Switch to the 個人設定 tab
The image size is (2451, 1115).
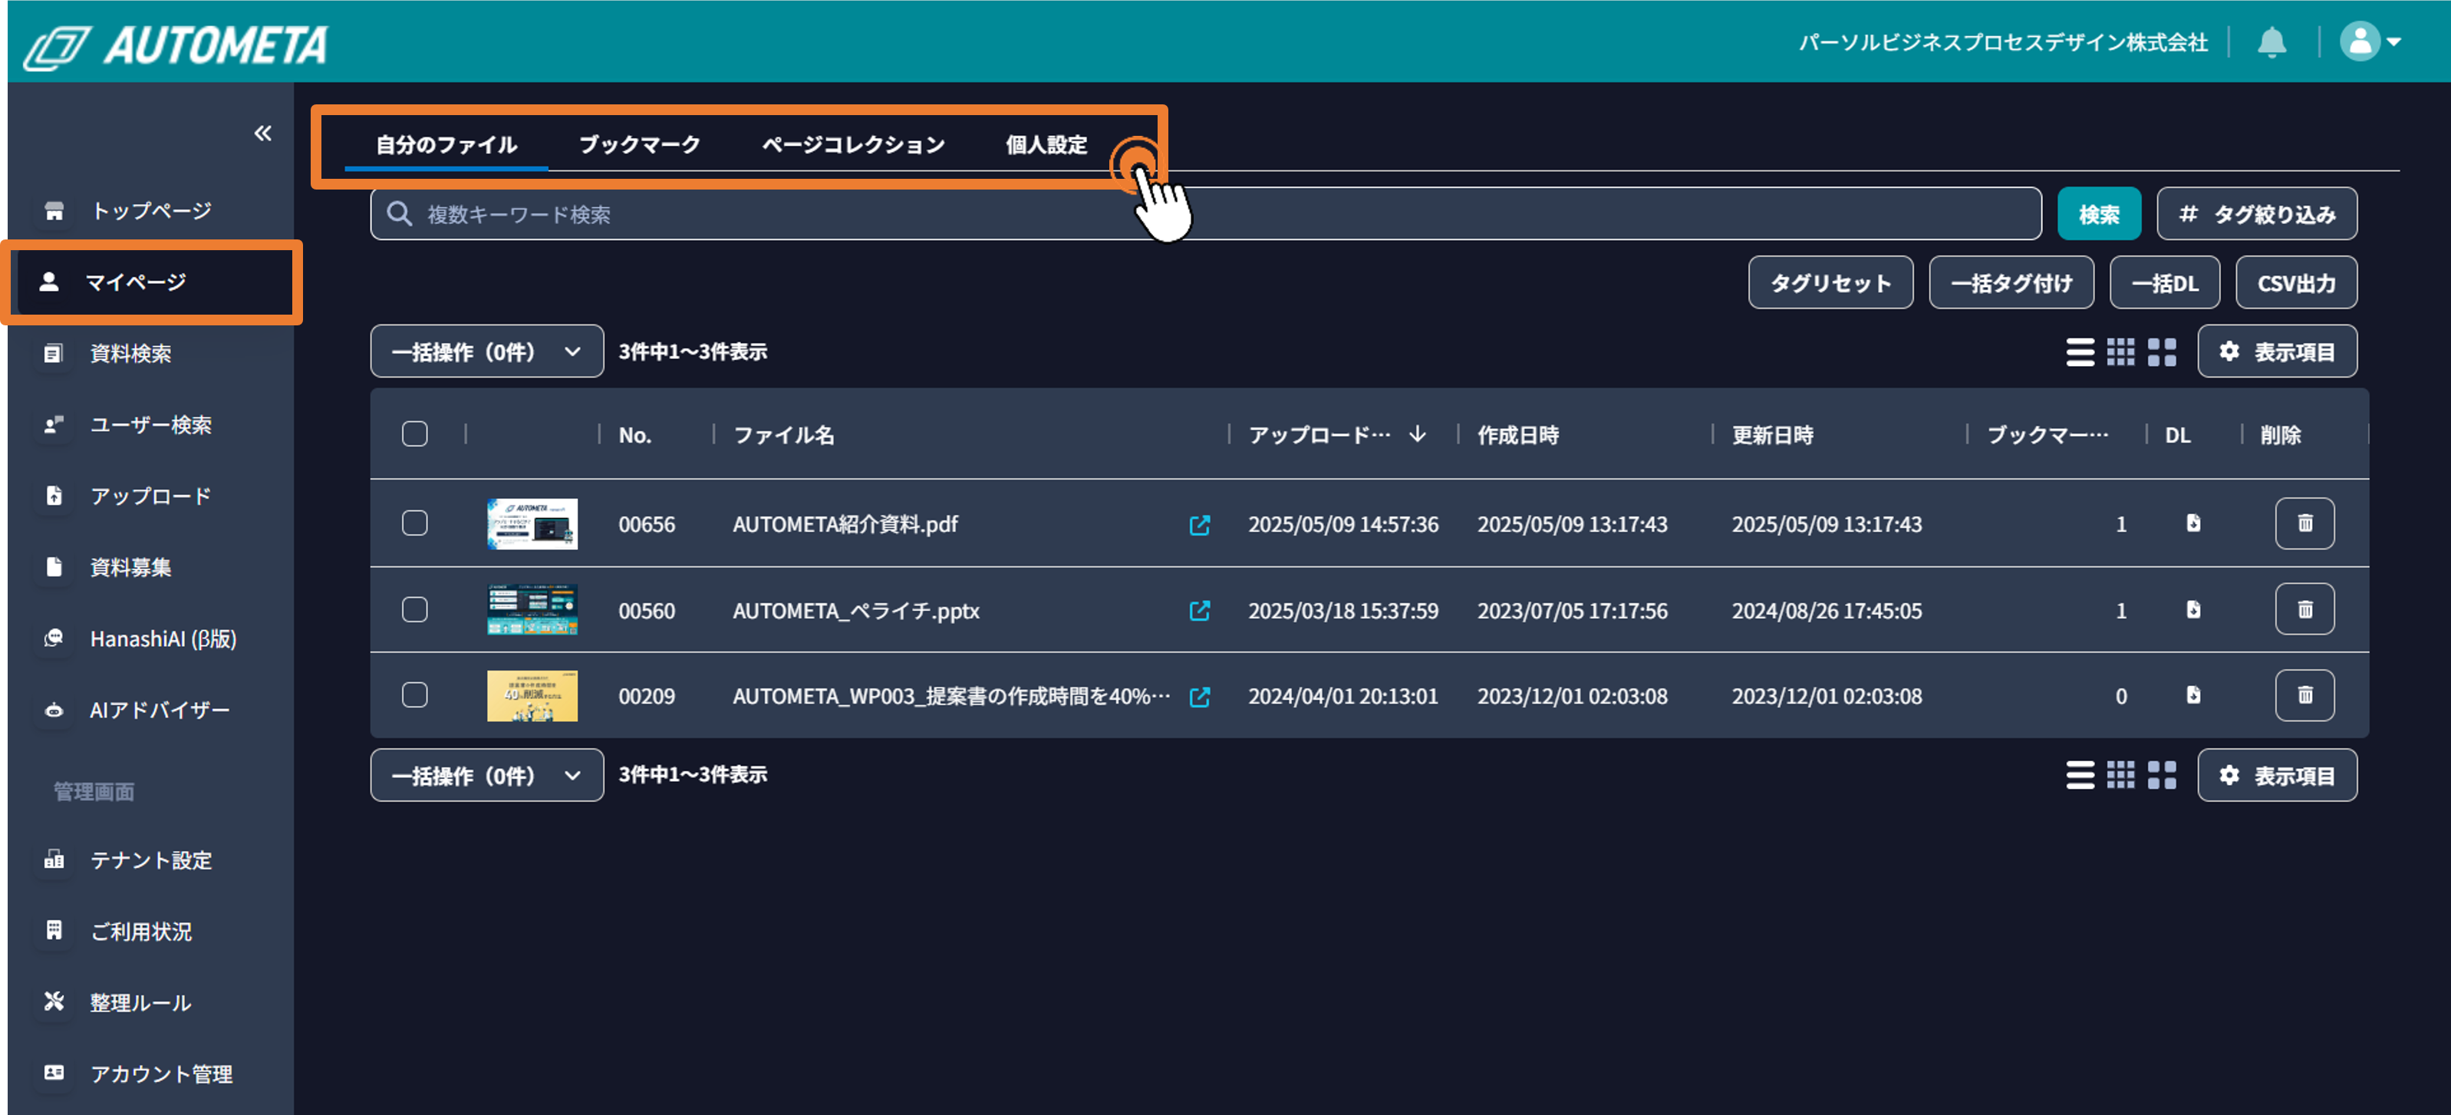point(1046,145)
